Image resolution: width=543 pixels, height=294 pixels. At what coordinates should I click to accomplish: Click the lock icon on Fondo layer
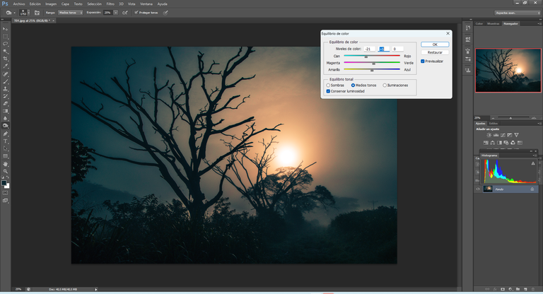[532, 189]
